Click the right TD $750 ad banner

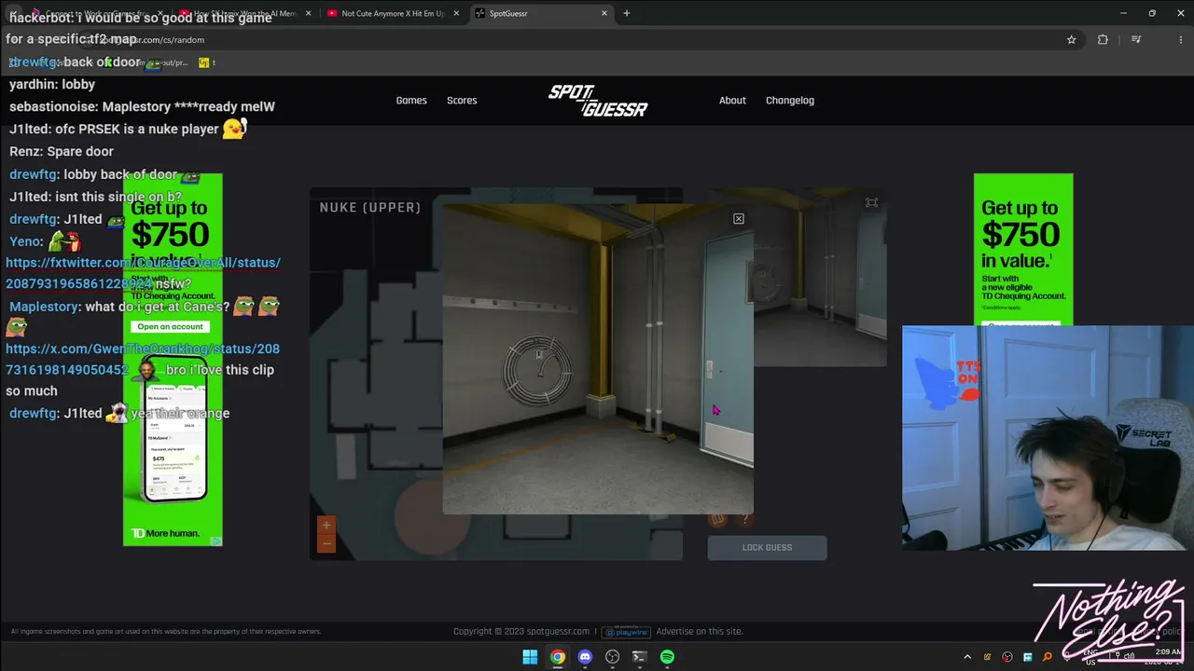tap(1023, 250)
